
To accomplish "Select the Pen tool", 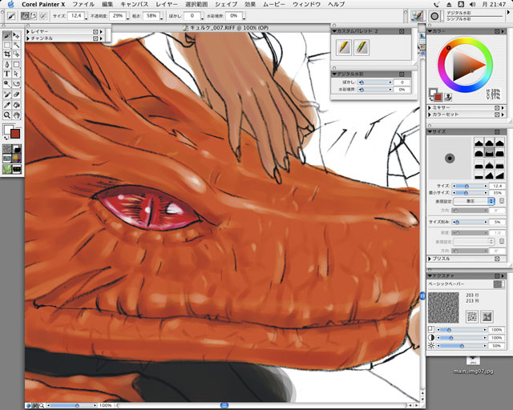I will (7, 64).
